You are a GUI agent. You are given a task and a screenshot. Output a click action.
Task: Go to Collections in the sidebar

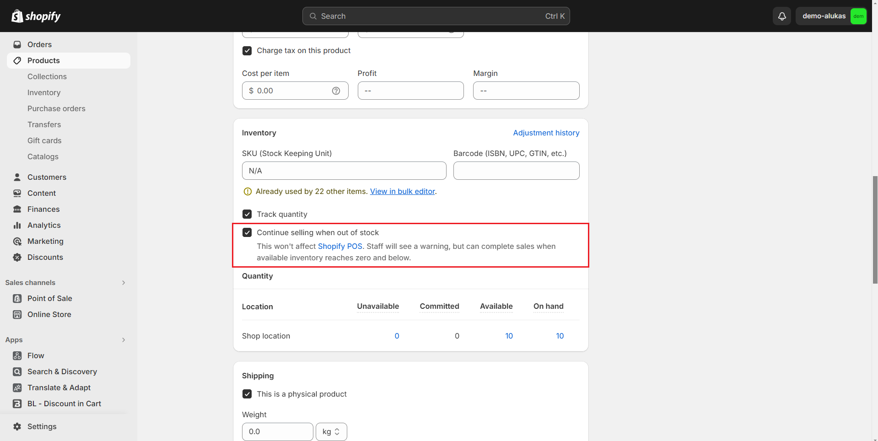(47, 76)
